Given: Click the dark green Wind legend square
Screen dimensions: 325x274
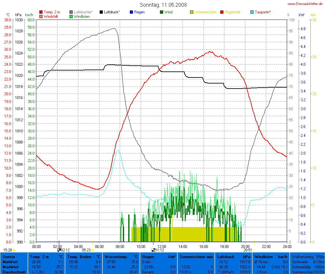Looking at the screenshot, I should [x=162, y=12].
